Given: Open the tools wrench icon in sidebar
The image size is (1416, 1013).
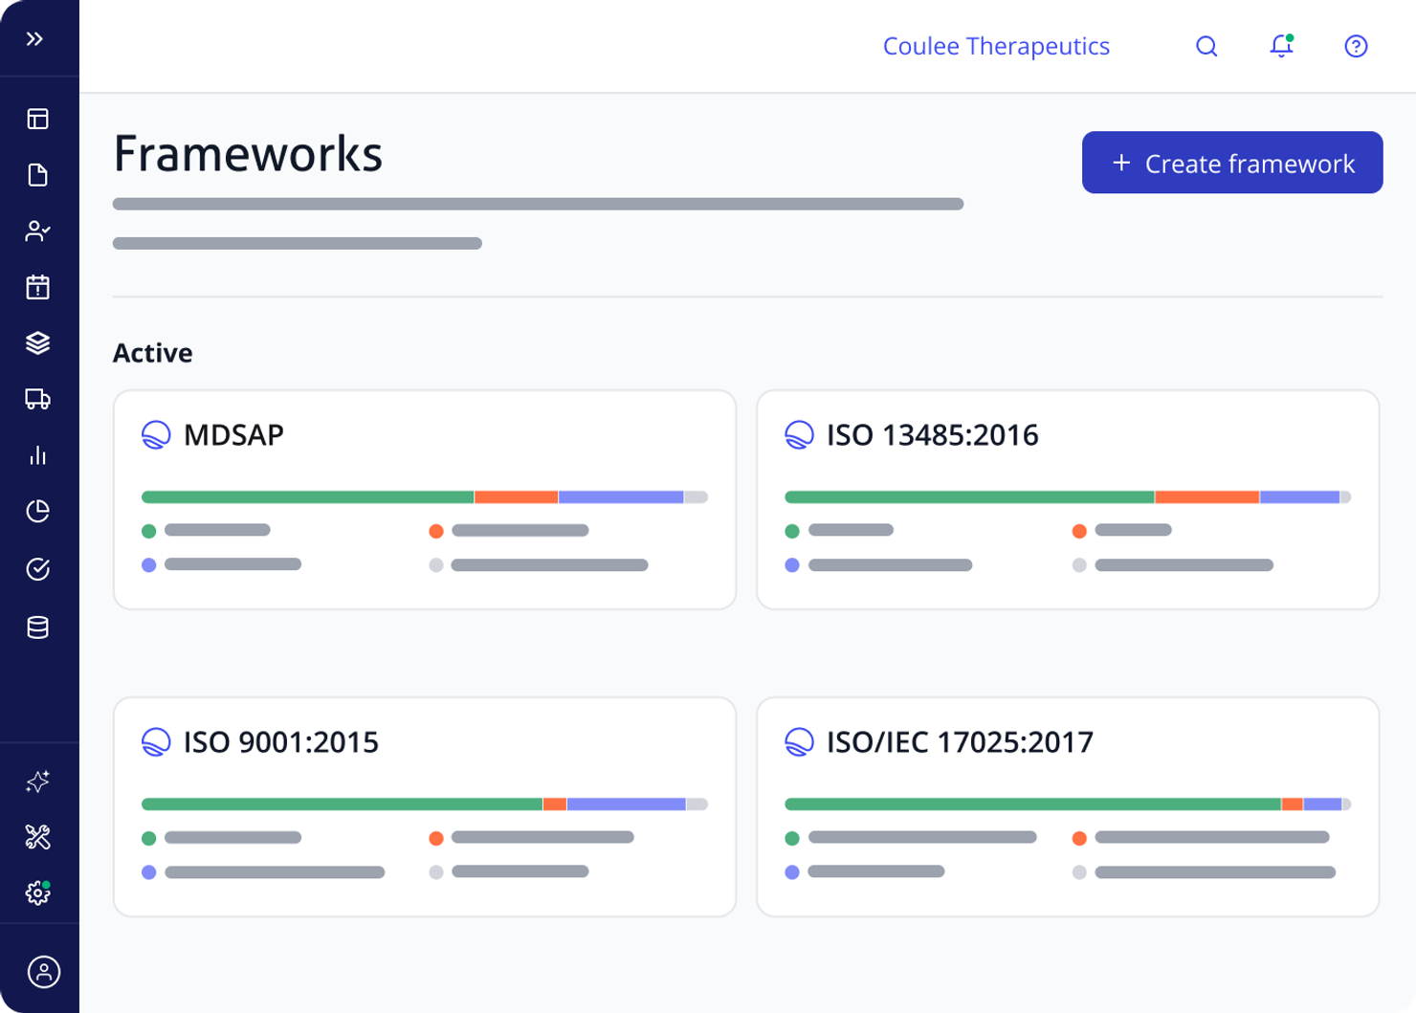Looking at the screenshot, I should pyautogui.click(x=38, y=837).
